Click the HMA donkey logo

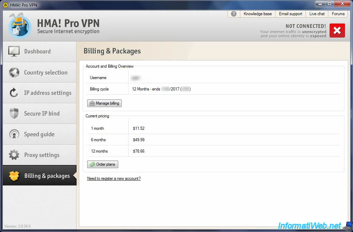click(20, 27)
